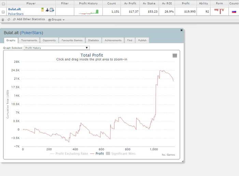Sort by the Av Stake column header
This screenshot has height=176, width=239.
click(x=149, y=3)
